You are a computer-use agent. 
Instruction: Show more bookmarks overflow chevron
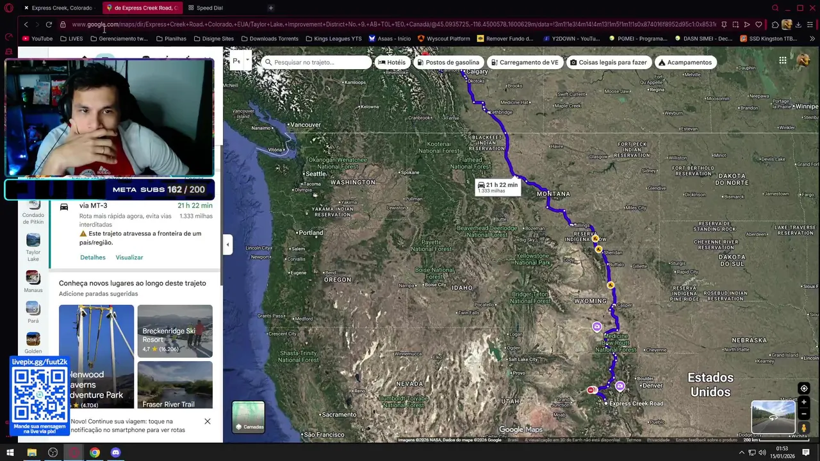click(x=813, y=38)
